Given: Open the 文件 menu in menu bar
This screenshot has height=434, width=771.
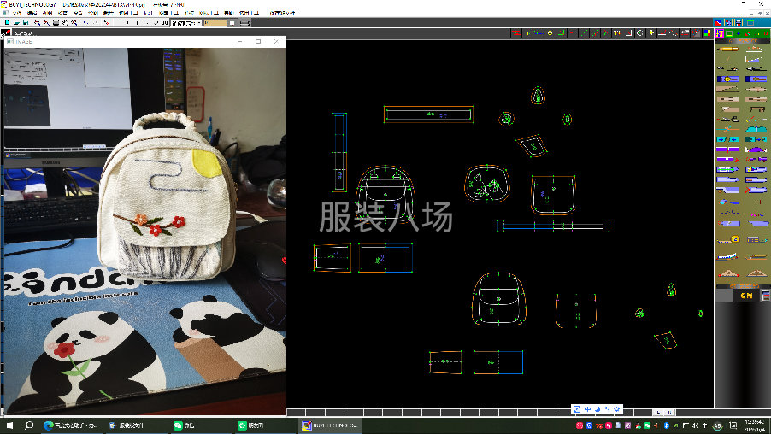Looking at the screenshot, I should click(x=16, y=14).
